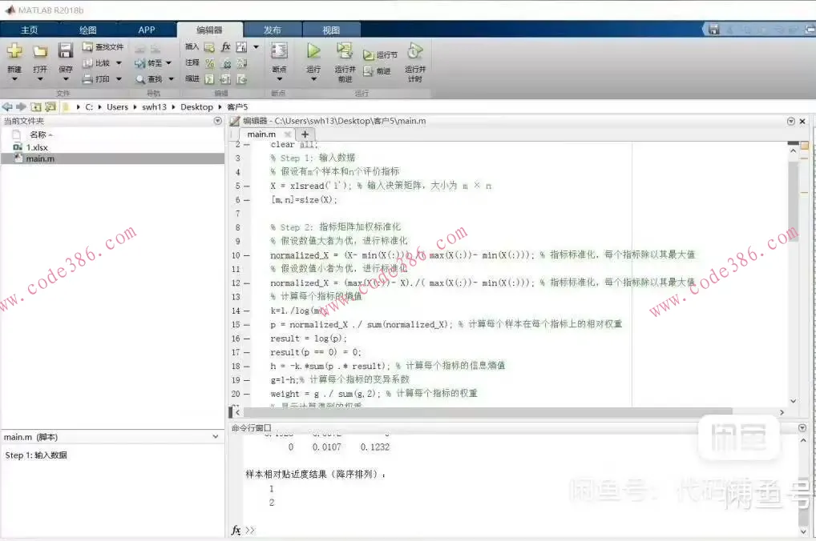Collapse the main.m (脚本) details panel chevron
This screenshot has width=816, height=541.
[216, 437]
